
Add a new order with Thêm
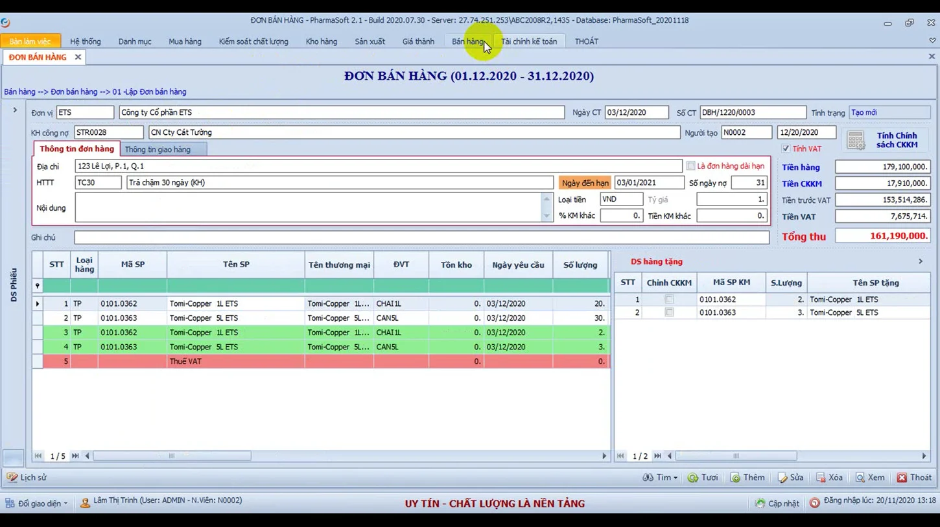(735, 478)
